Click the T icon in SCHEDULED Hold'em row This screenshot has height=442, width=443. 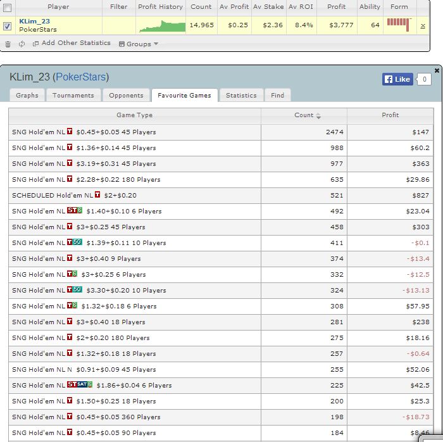97,194
